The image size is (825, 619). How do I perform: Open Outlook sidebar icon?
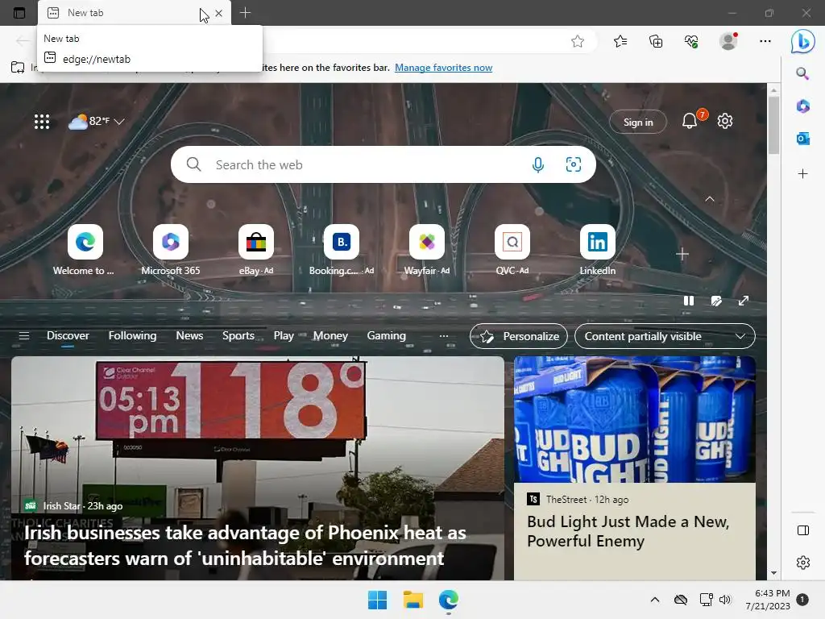pos(802,139)
